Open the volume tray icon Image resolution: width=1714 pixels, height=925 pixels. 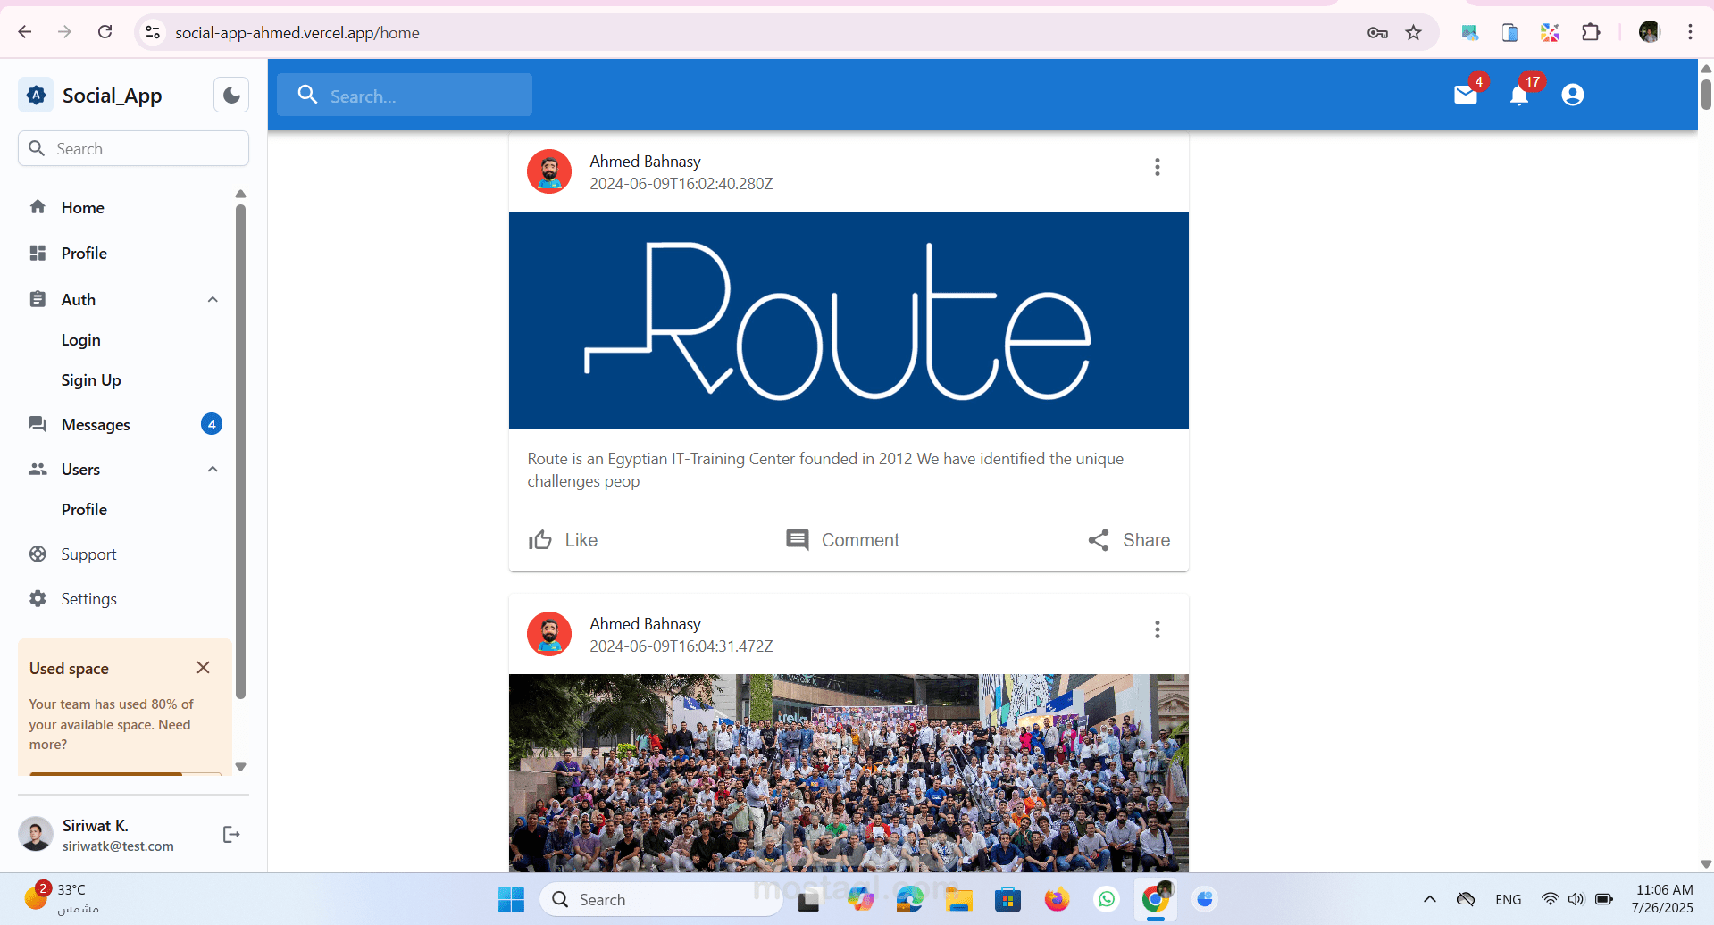click(x=1576, y=899)
